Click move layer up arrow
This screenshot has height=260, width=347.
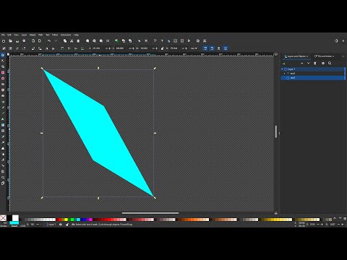302,64
